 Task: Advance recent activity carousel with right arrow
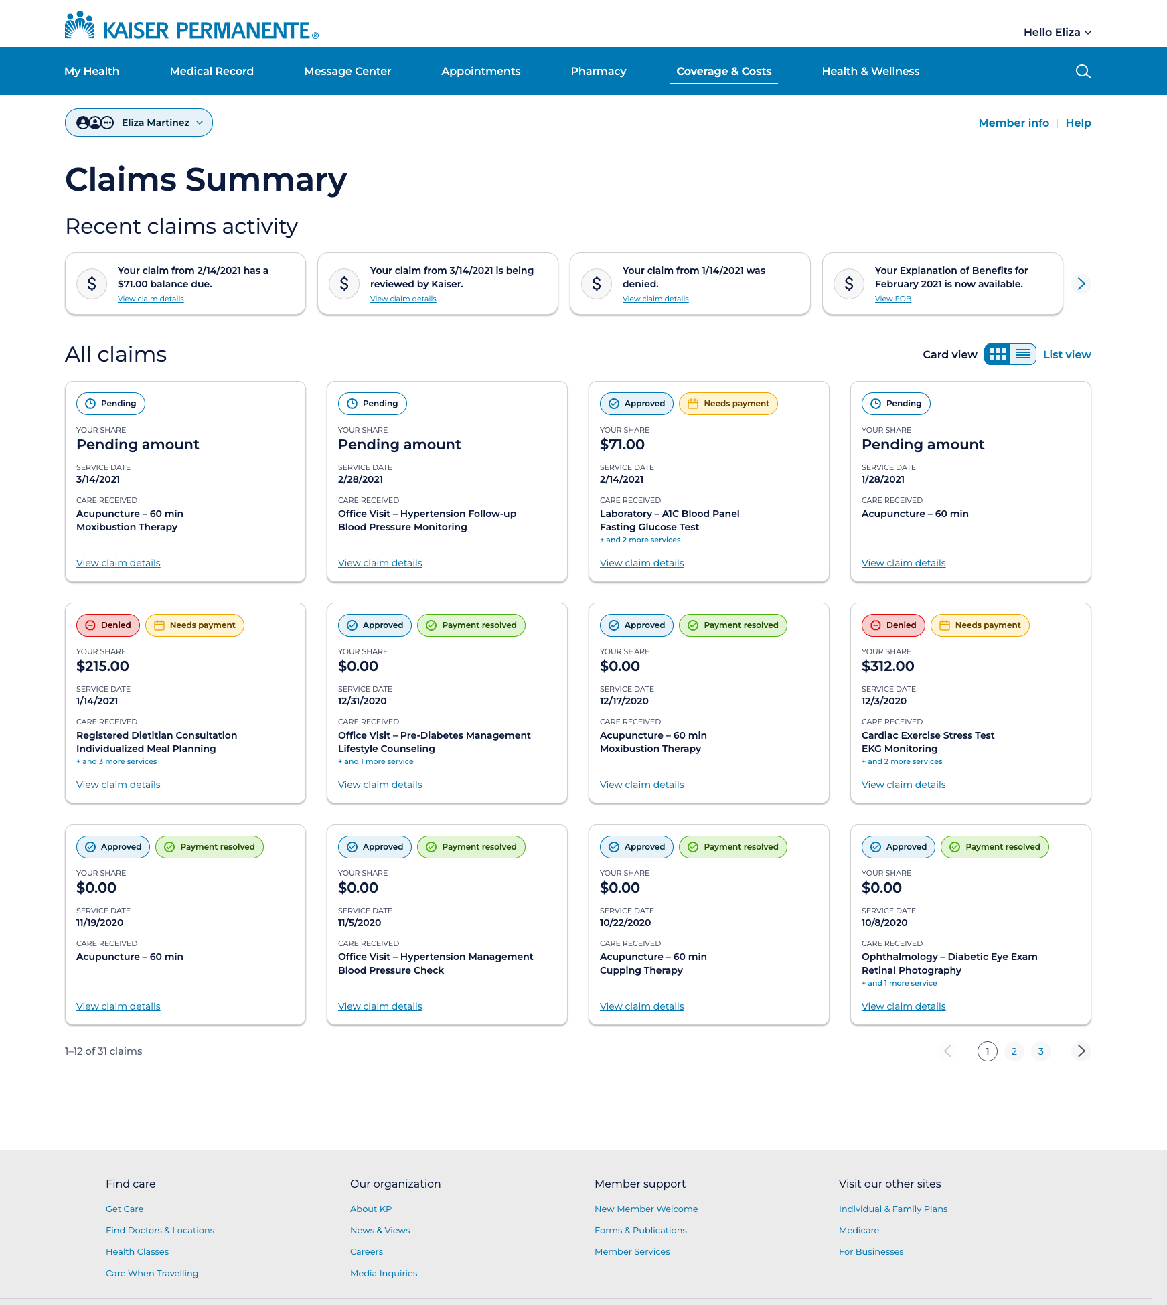tap(1081, 284)
